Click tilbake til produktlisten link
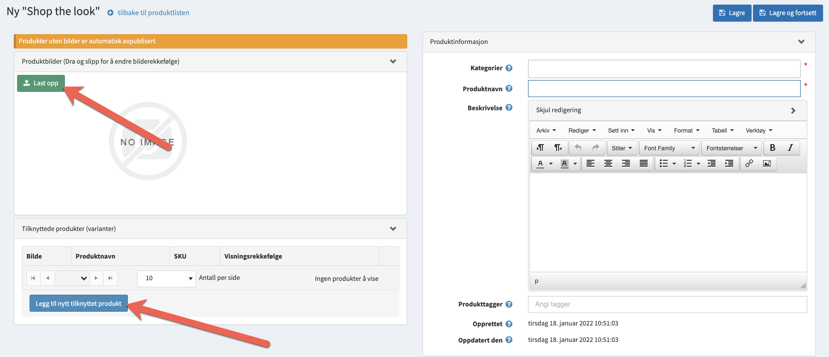Viewport: 829px width, 357px height. pos(153,13)
